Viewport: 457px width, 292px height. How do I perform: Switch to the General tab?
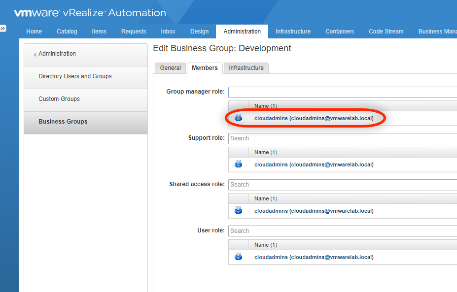click(x=171, y=68)
